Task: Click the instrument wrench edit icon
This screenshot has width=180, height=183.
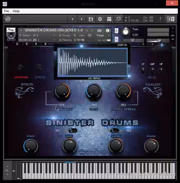Action: (11, 30)
